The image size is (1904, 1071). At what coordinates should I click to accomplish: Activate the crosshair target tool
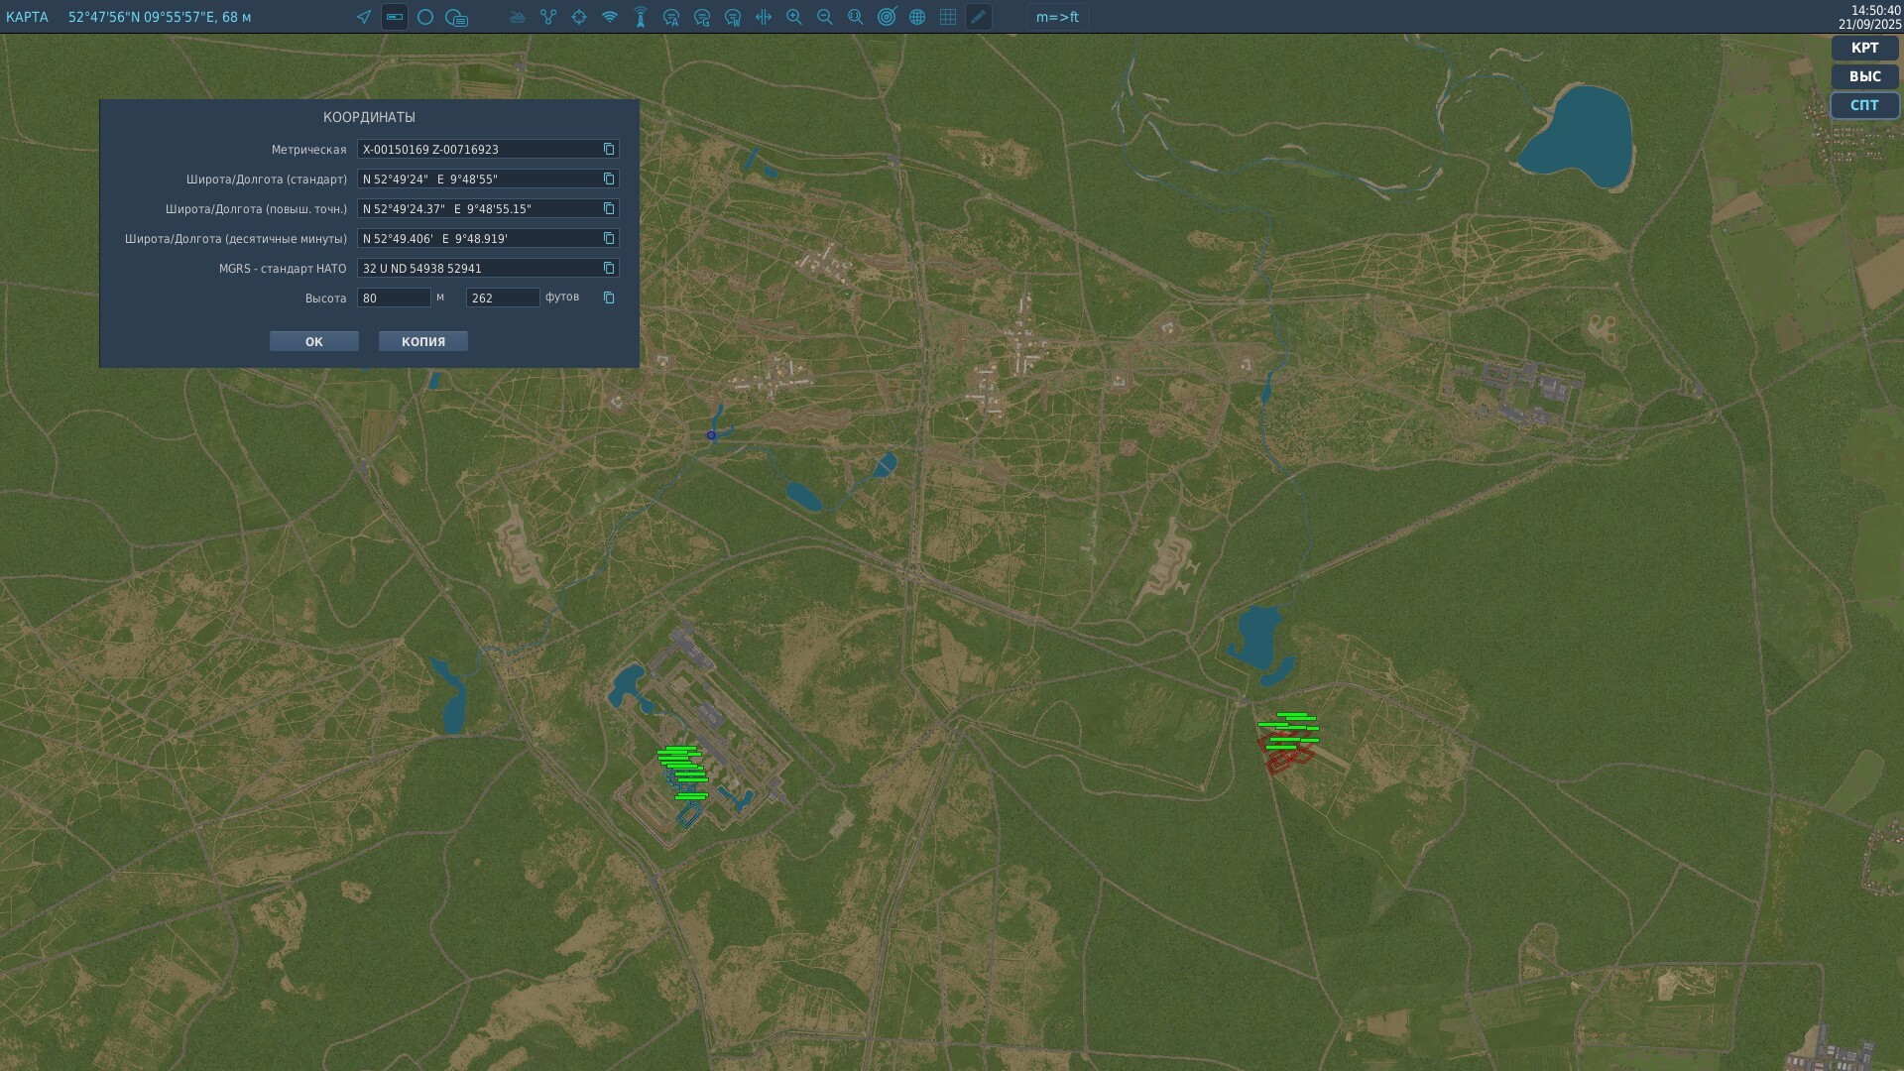579,17
